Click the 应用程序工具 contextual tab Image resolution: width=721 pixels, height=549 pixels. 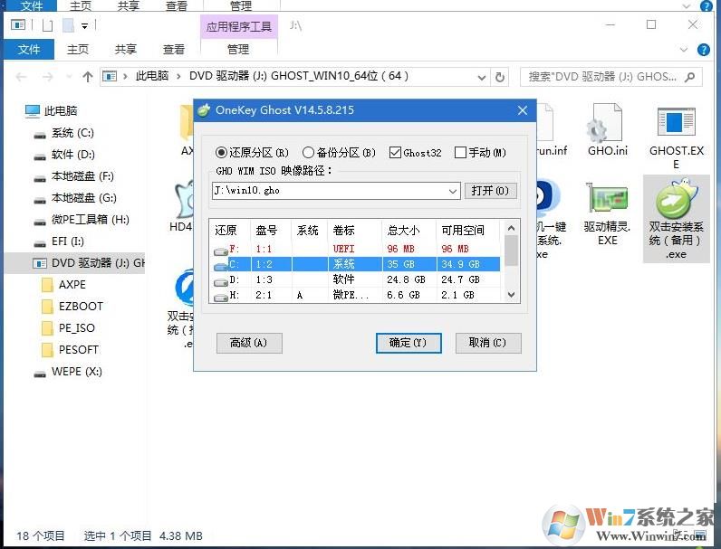pyautogui.click(x=238, y=26)
